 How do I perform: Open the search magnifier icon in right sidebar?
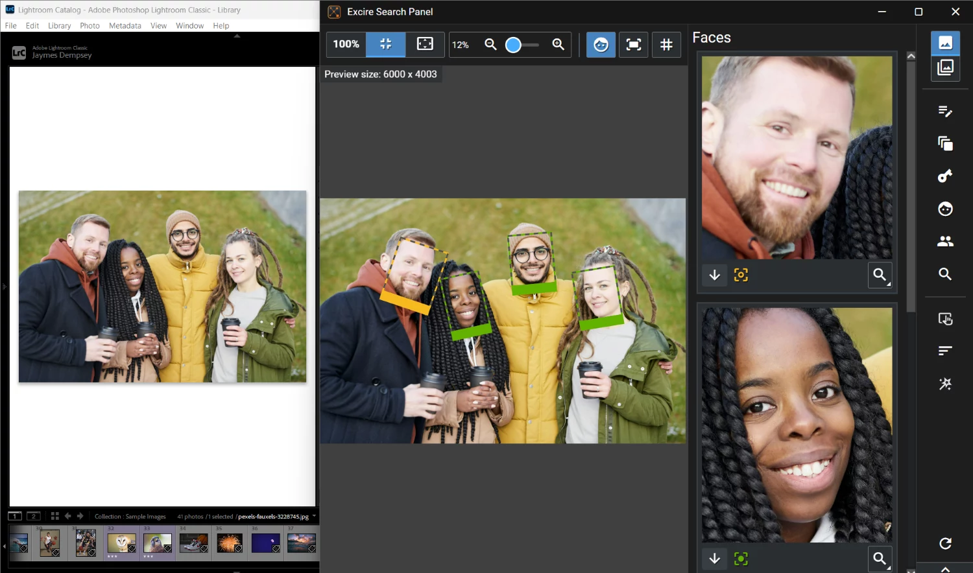tap(944, 274)
